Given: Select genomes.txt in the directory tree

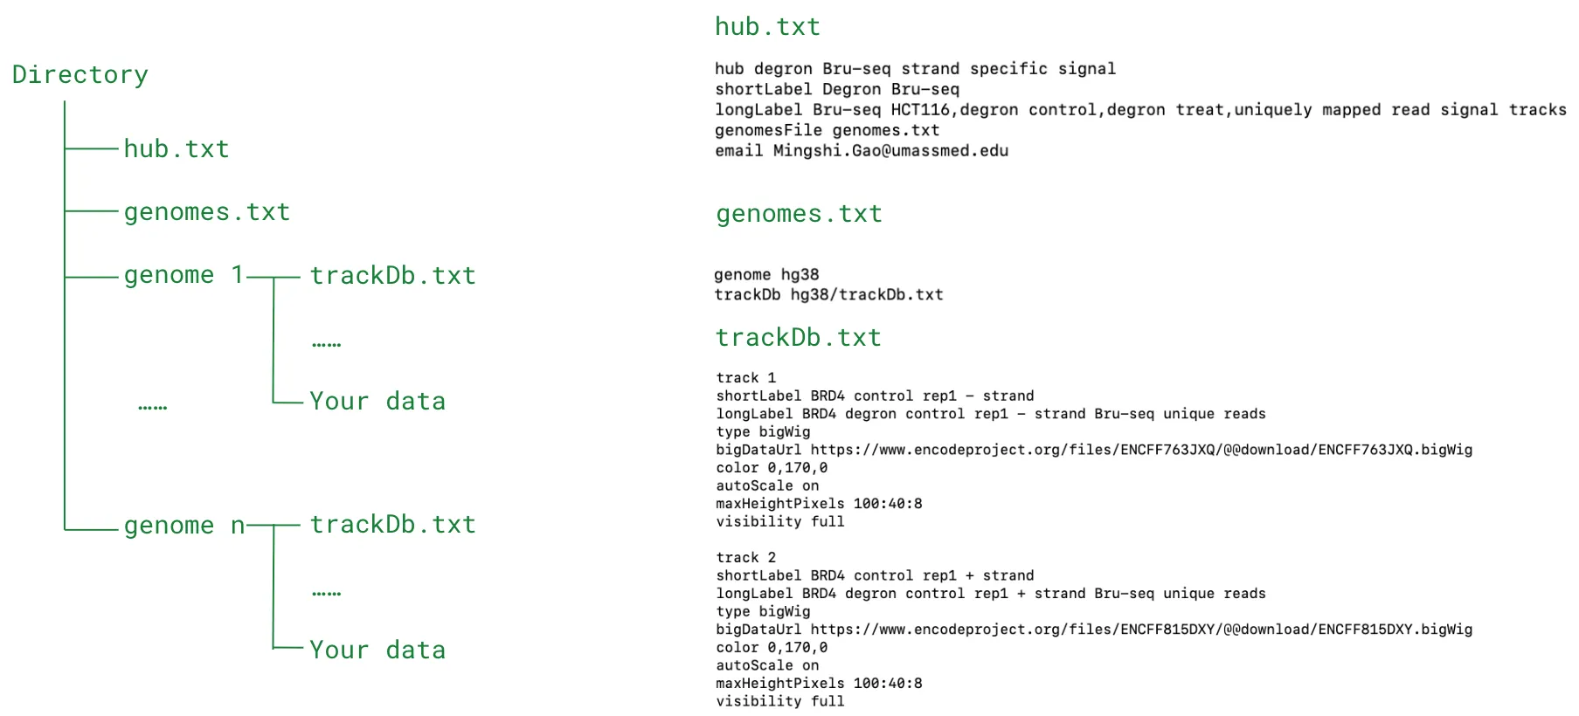Looking at the screenshot, I should [x=206, y=212].
